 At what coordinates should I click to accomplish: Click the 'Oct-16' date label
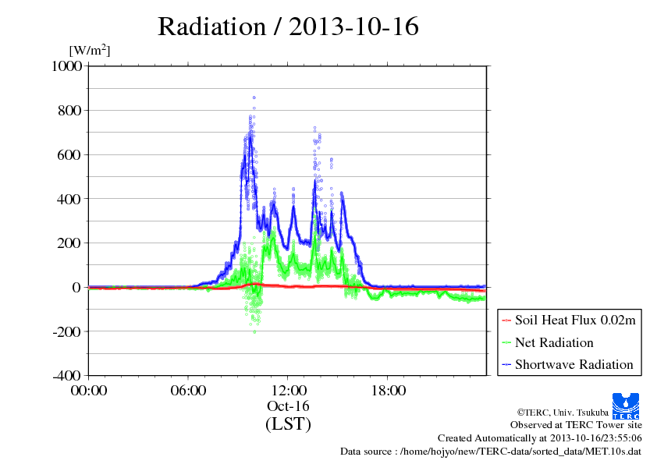[288, 406]
